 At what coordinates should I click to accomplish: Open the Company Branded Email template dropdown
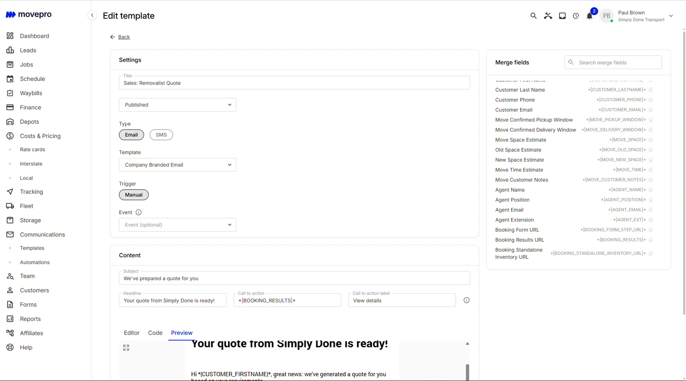tap(177, 165)
